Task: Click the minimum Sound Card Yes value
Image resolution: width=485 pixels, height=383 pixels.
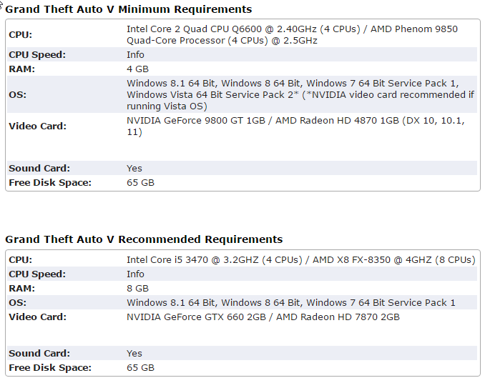Action: 134,169
